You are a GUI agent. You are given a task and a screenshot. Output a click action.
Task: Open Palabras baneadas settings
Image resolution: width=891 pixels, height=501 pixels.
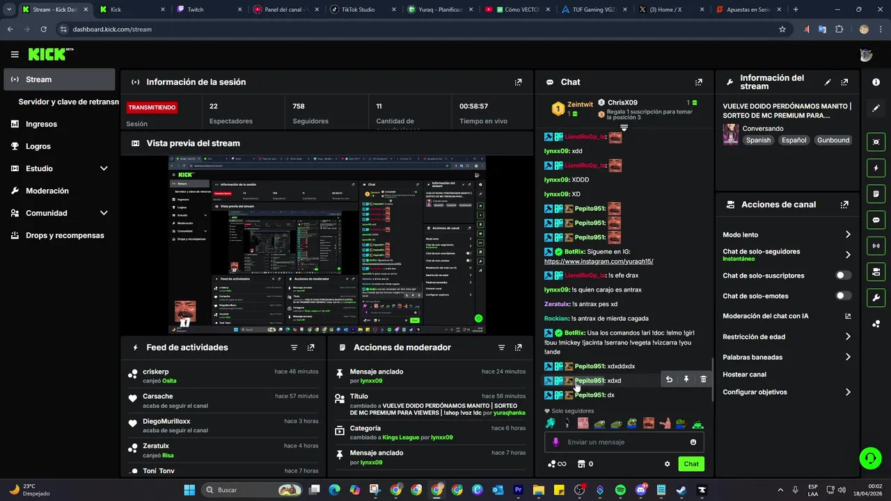pos(787,357)
